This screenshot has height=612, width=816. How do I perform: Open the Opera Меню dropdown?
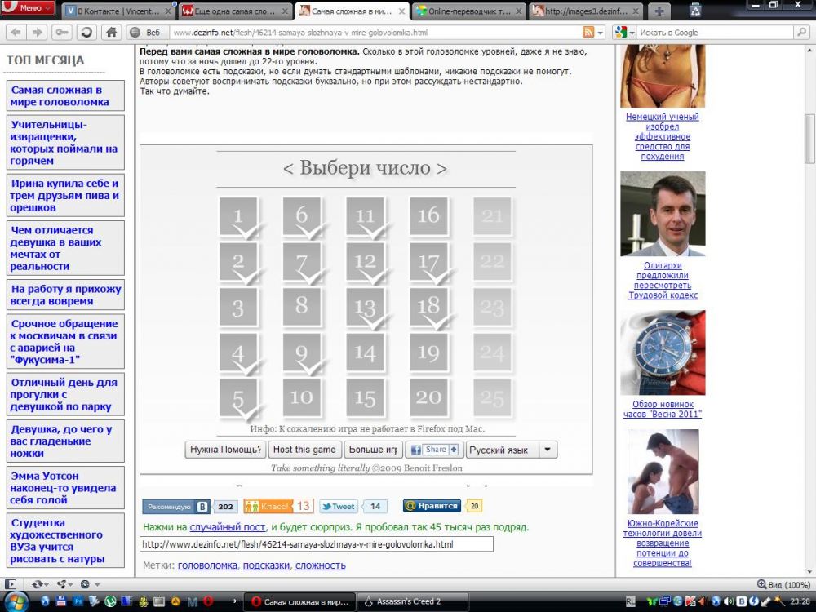pyautogui.click(x=28, y=8)
